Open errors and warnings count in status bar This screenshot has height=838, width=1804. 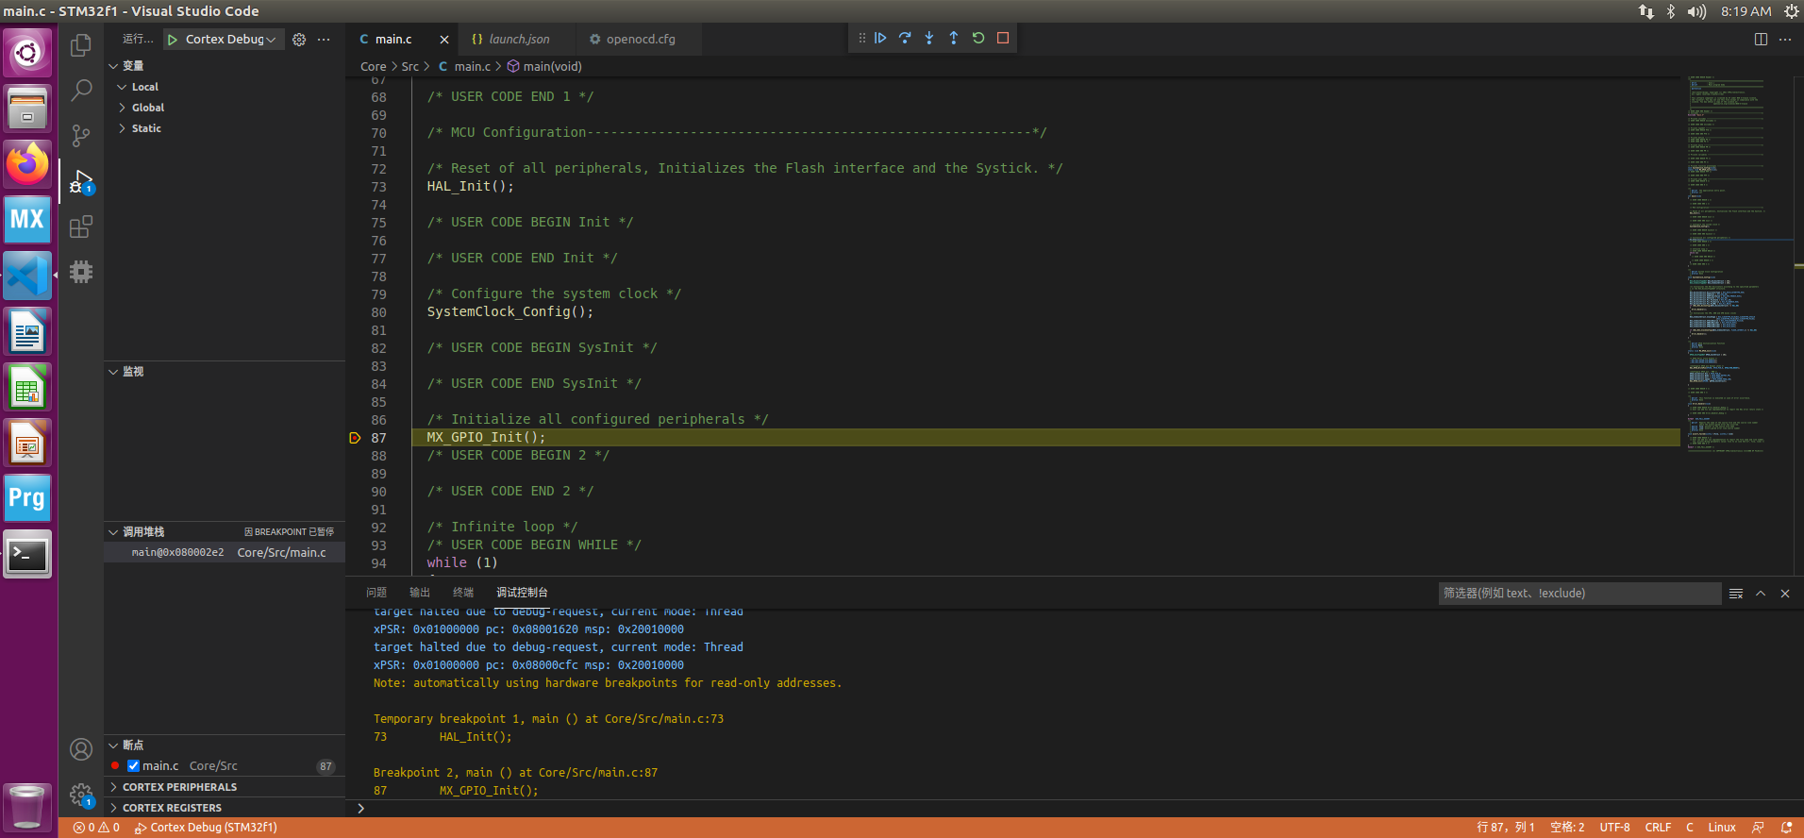point(96,828)
